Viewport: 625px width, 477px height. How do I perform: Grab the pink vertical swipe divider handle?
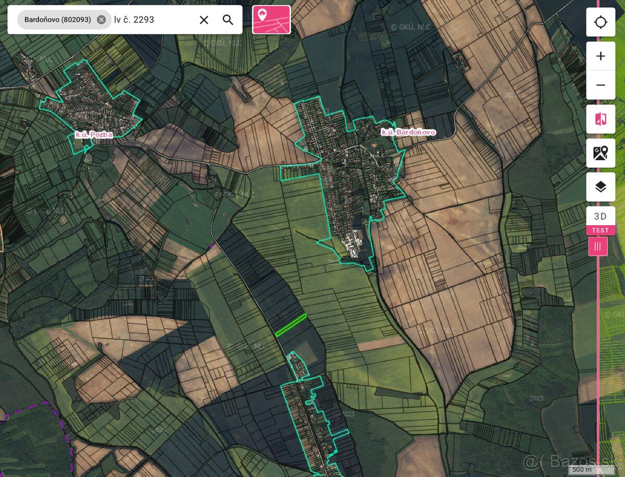pos(597,246)
